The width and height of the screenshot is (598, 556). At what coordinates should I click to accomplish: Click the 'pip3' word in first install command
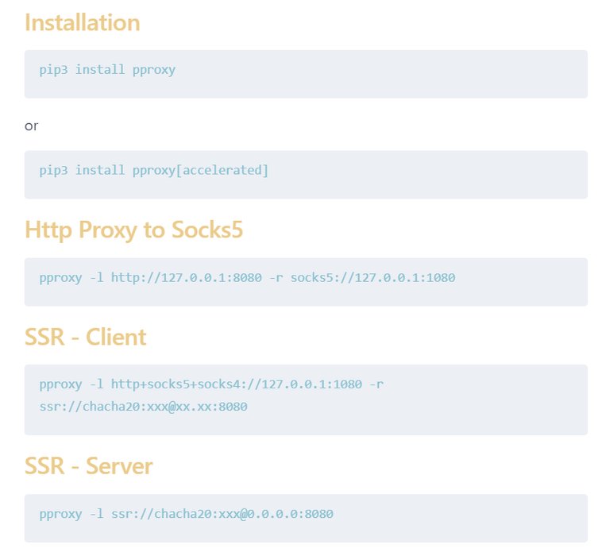pyautogui.click(x=53, y=70)
